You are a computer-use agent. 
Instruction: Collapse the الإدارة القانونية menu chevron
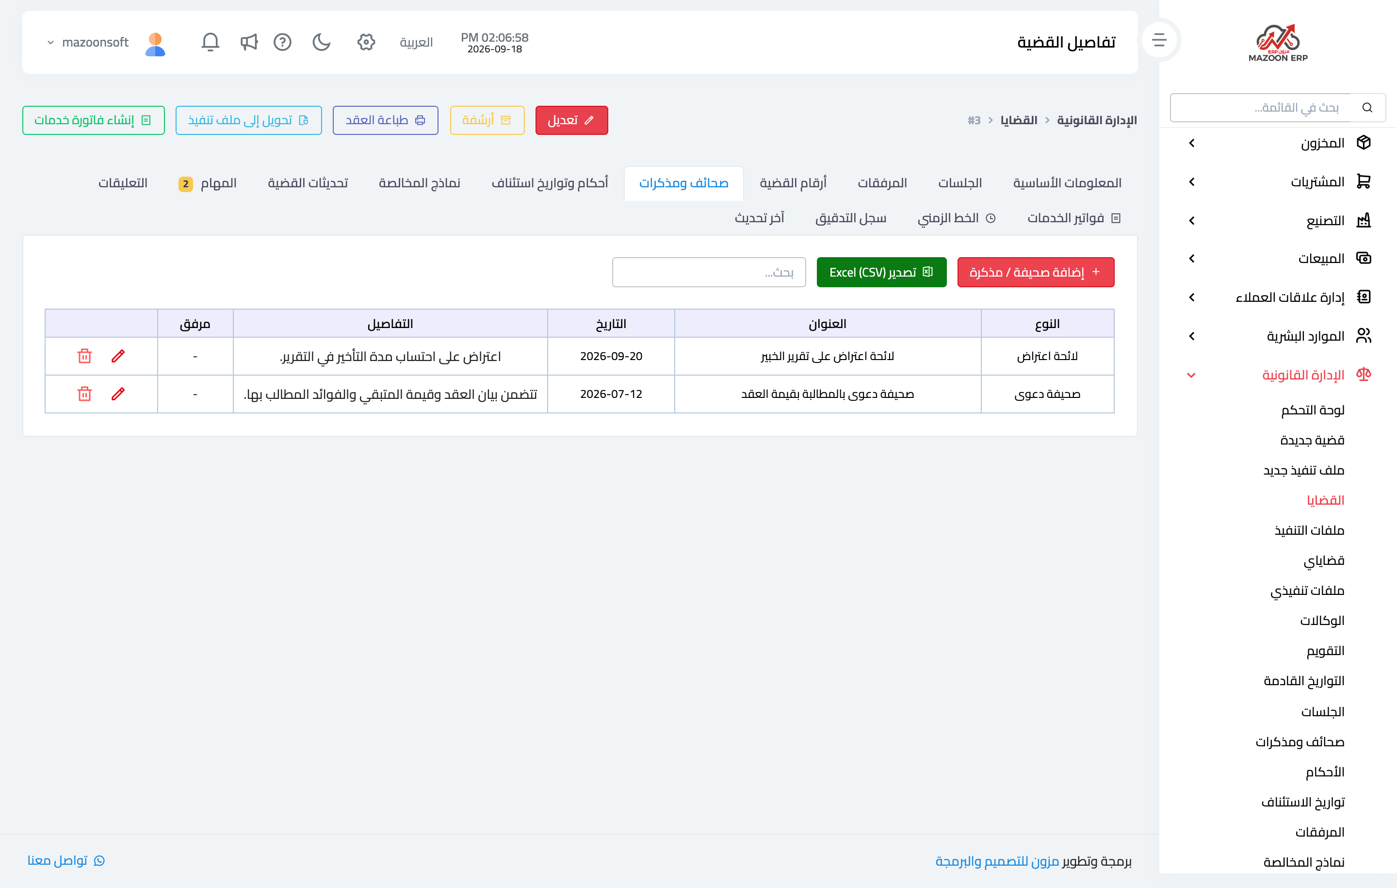1192,375
